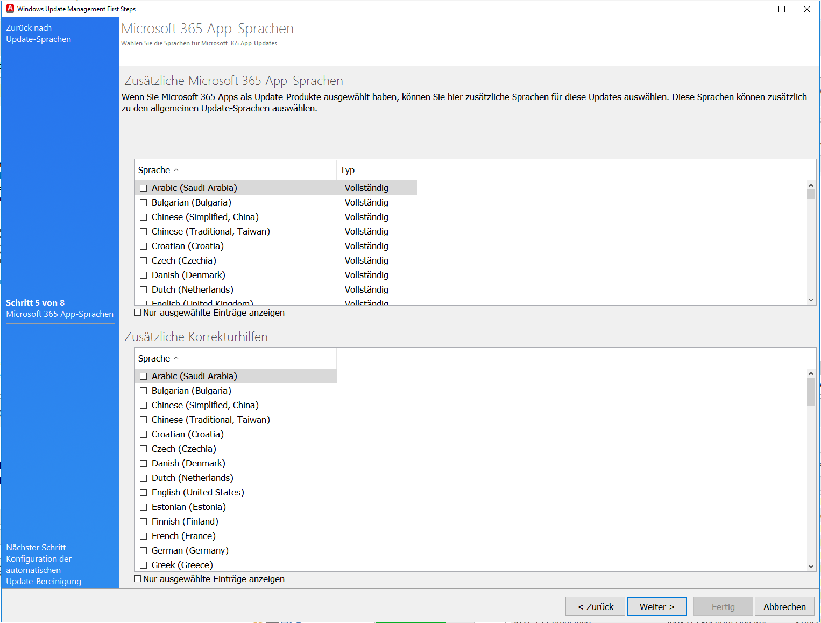Toggle 'Nur ausgewählte Einträge anzeigen' below Korrekturhilfen list
The height and width of the screenshot is (623, 821).
pos(138,579)
